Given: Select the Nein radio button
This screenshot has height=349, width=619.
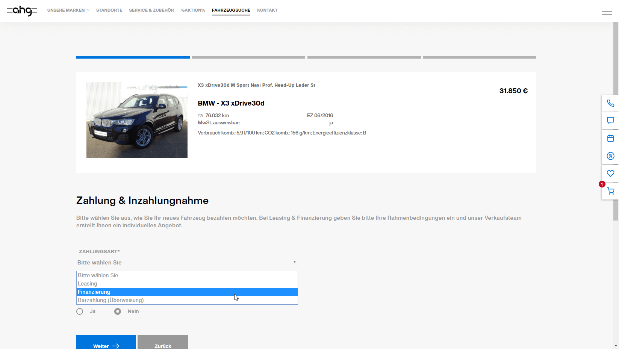Looking at the screenshot, I should click(118, 311).
